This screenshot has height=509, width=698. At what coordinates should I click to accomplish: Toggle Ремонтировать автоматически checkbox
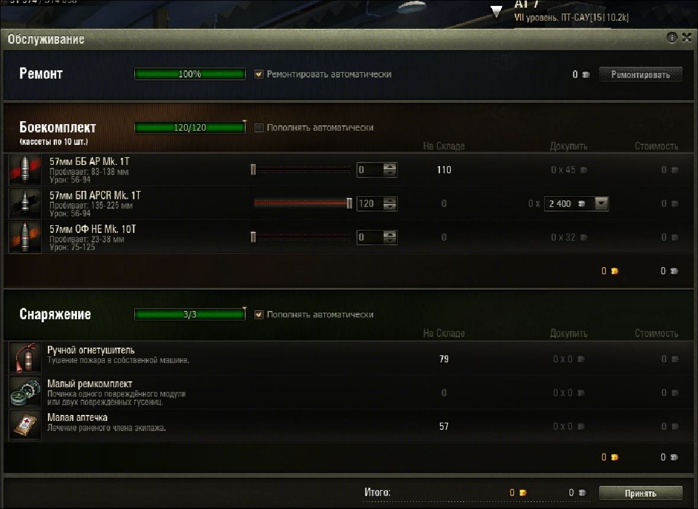tap(259, 74)
